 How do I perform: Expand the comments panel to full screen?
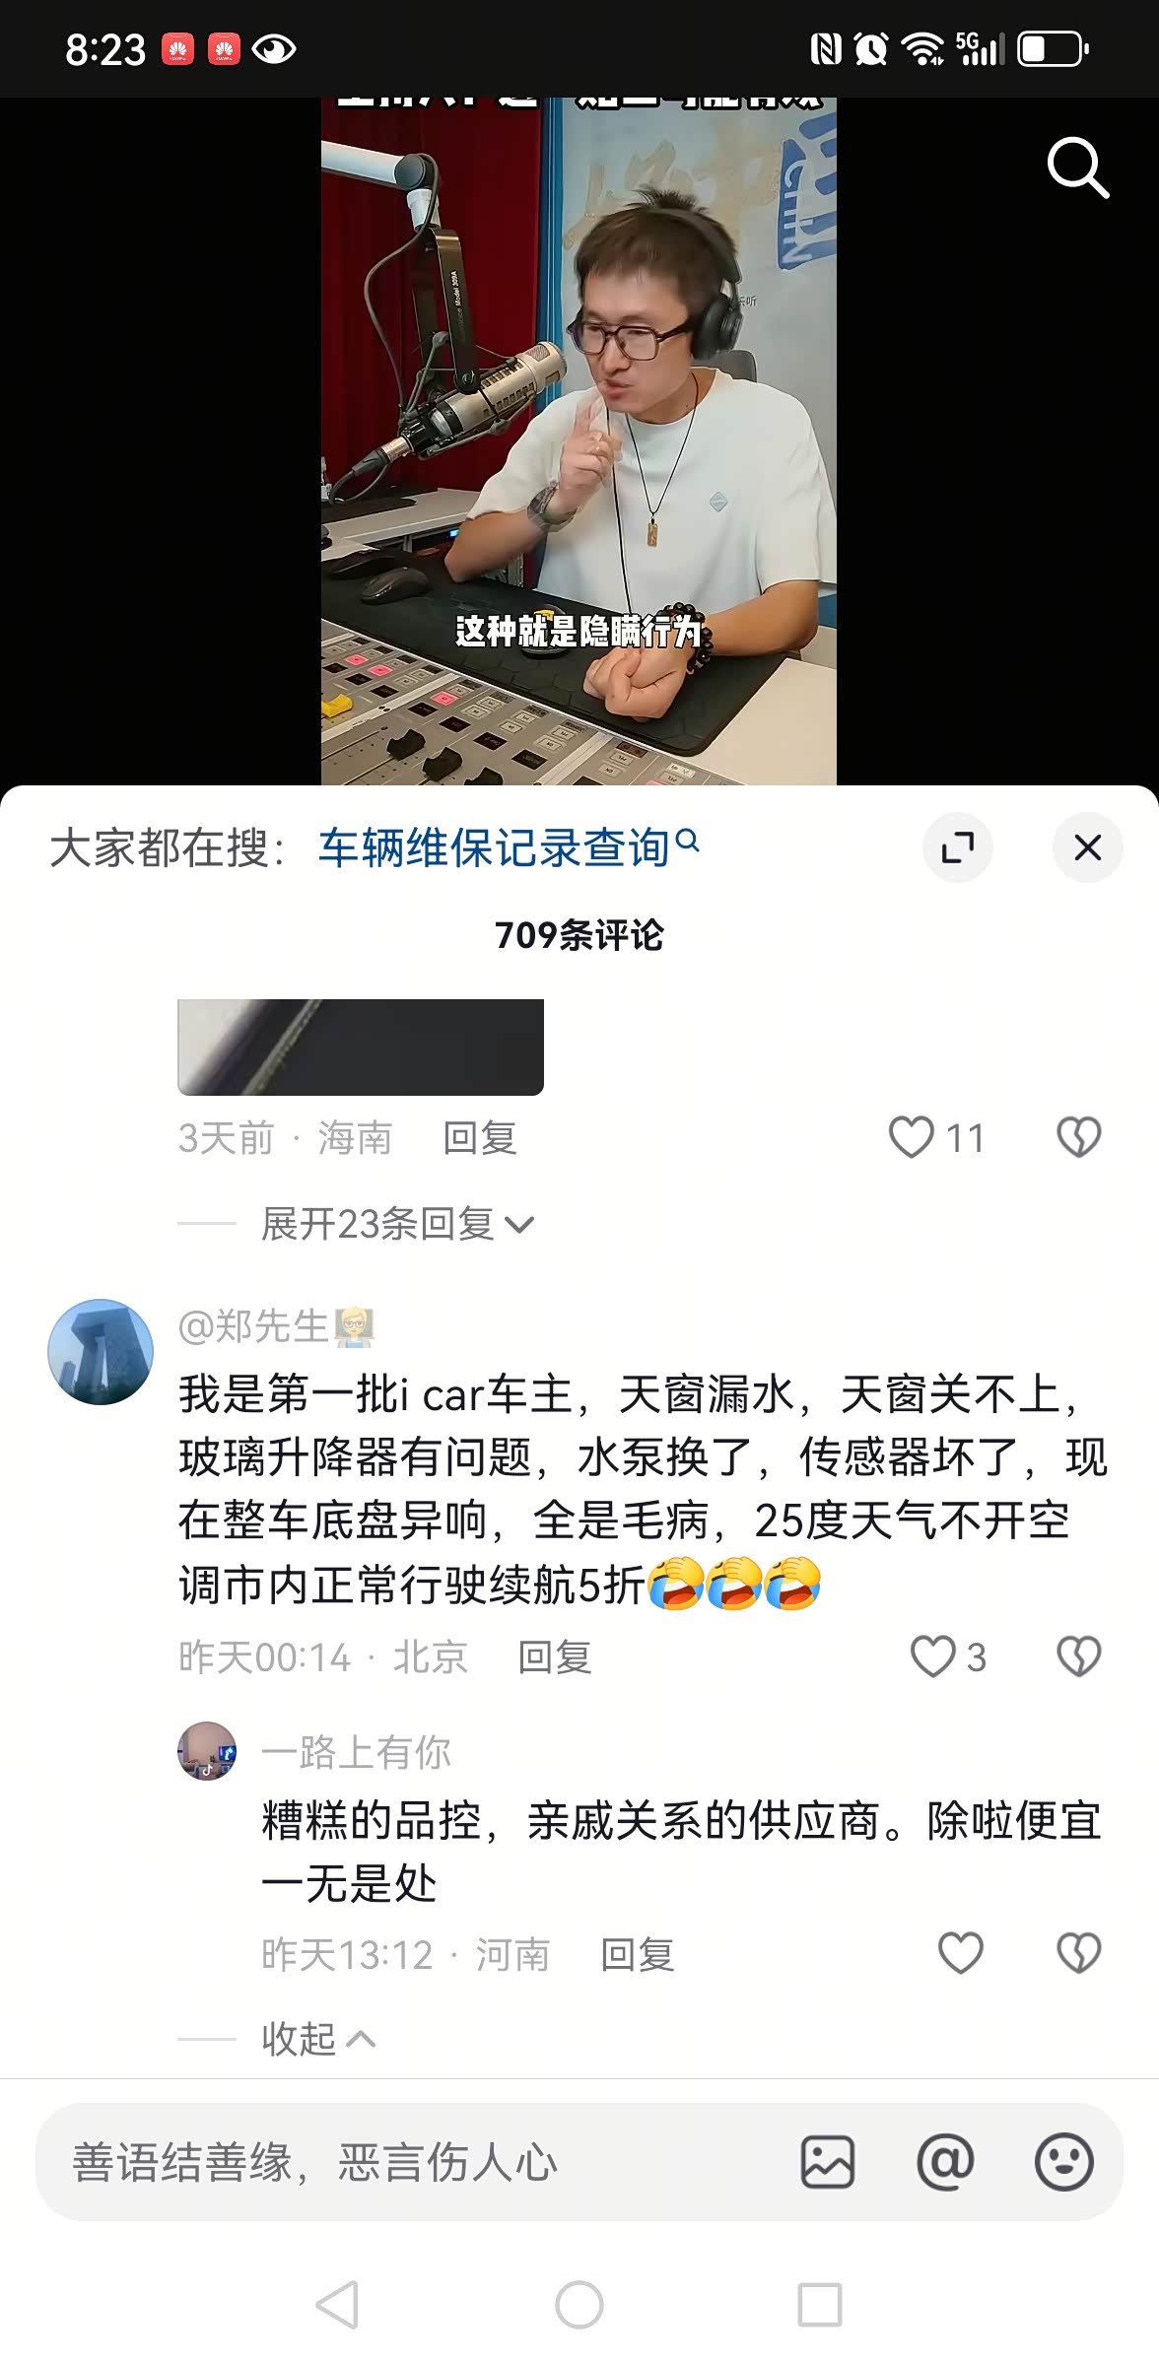(958, 847)
